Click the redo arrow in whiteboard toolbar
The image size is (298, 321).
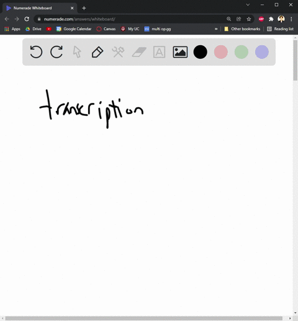(x=56, y=52)
